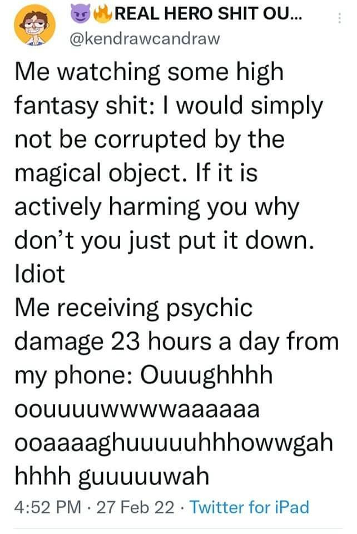The image size is (357, 534).
Task: Click the line "Me receiving psychic"
Action: click(133, 309)
